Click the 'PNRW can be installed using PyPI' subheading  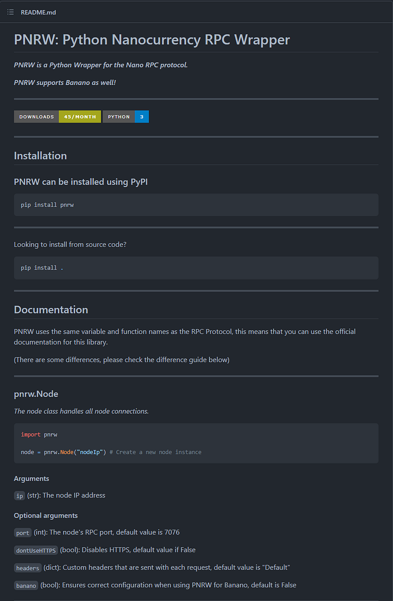tap(81, 182)
